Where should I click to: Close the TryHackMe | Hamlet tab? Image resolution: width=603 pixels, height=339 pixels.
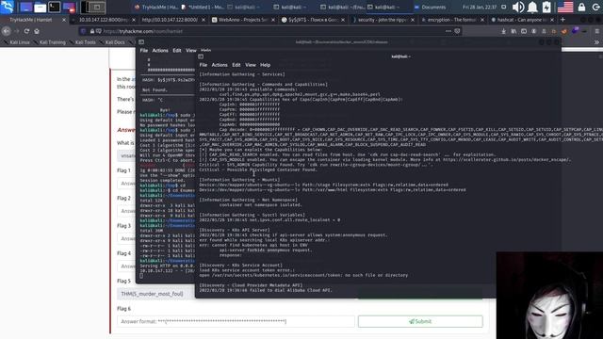[64, 20]
